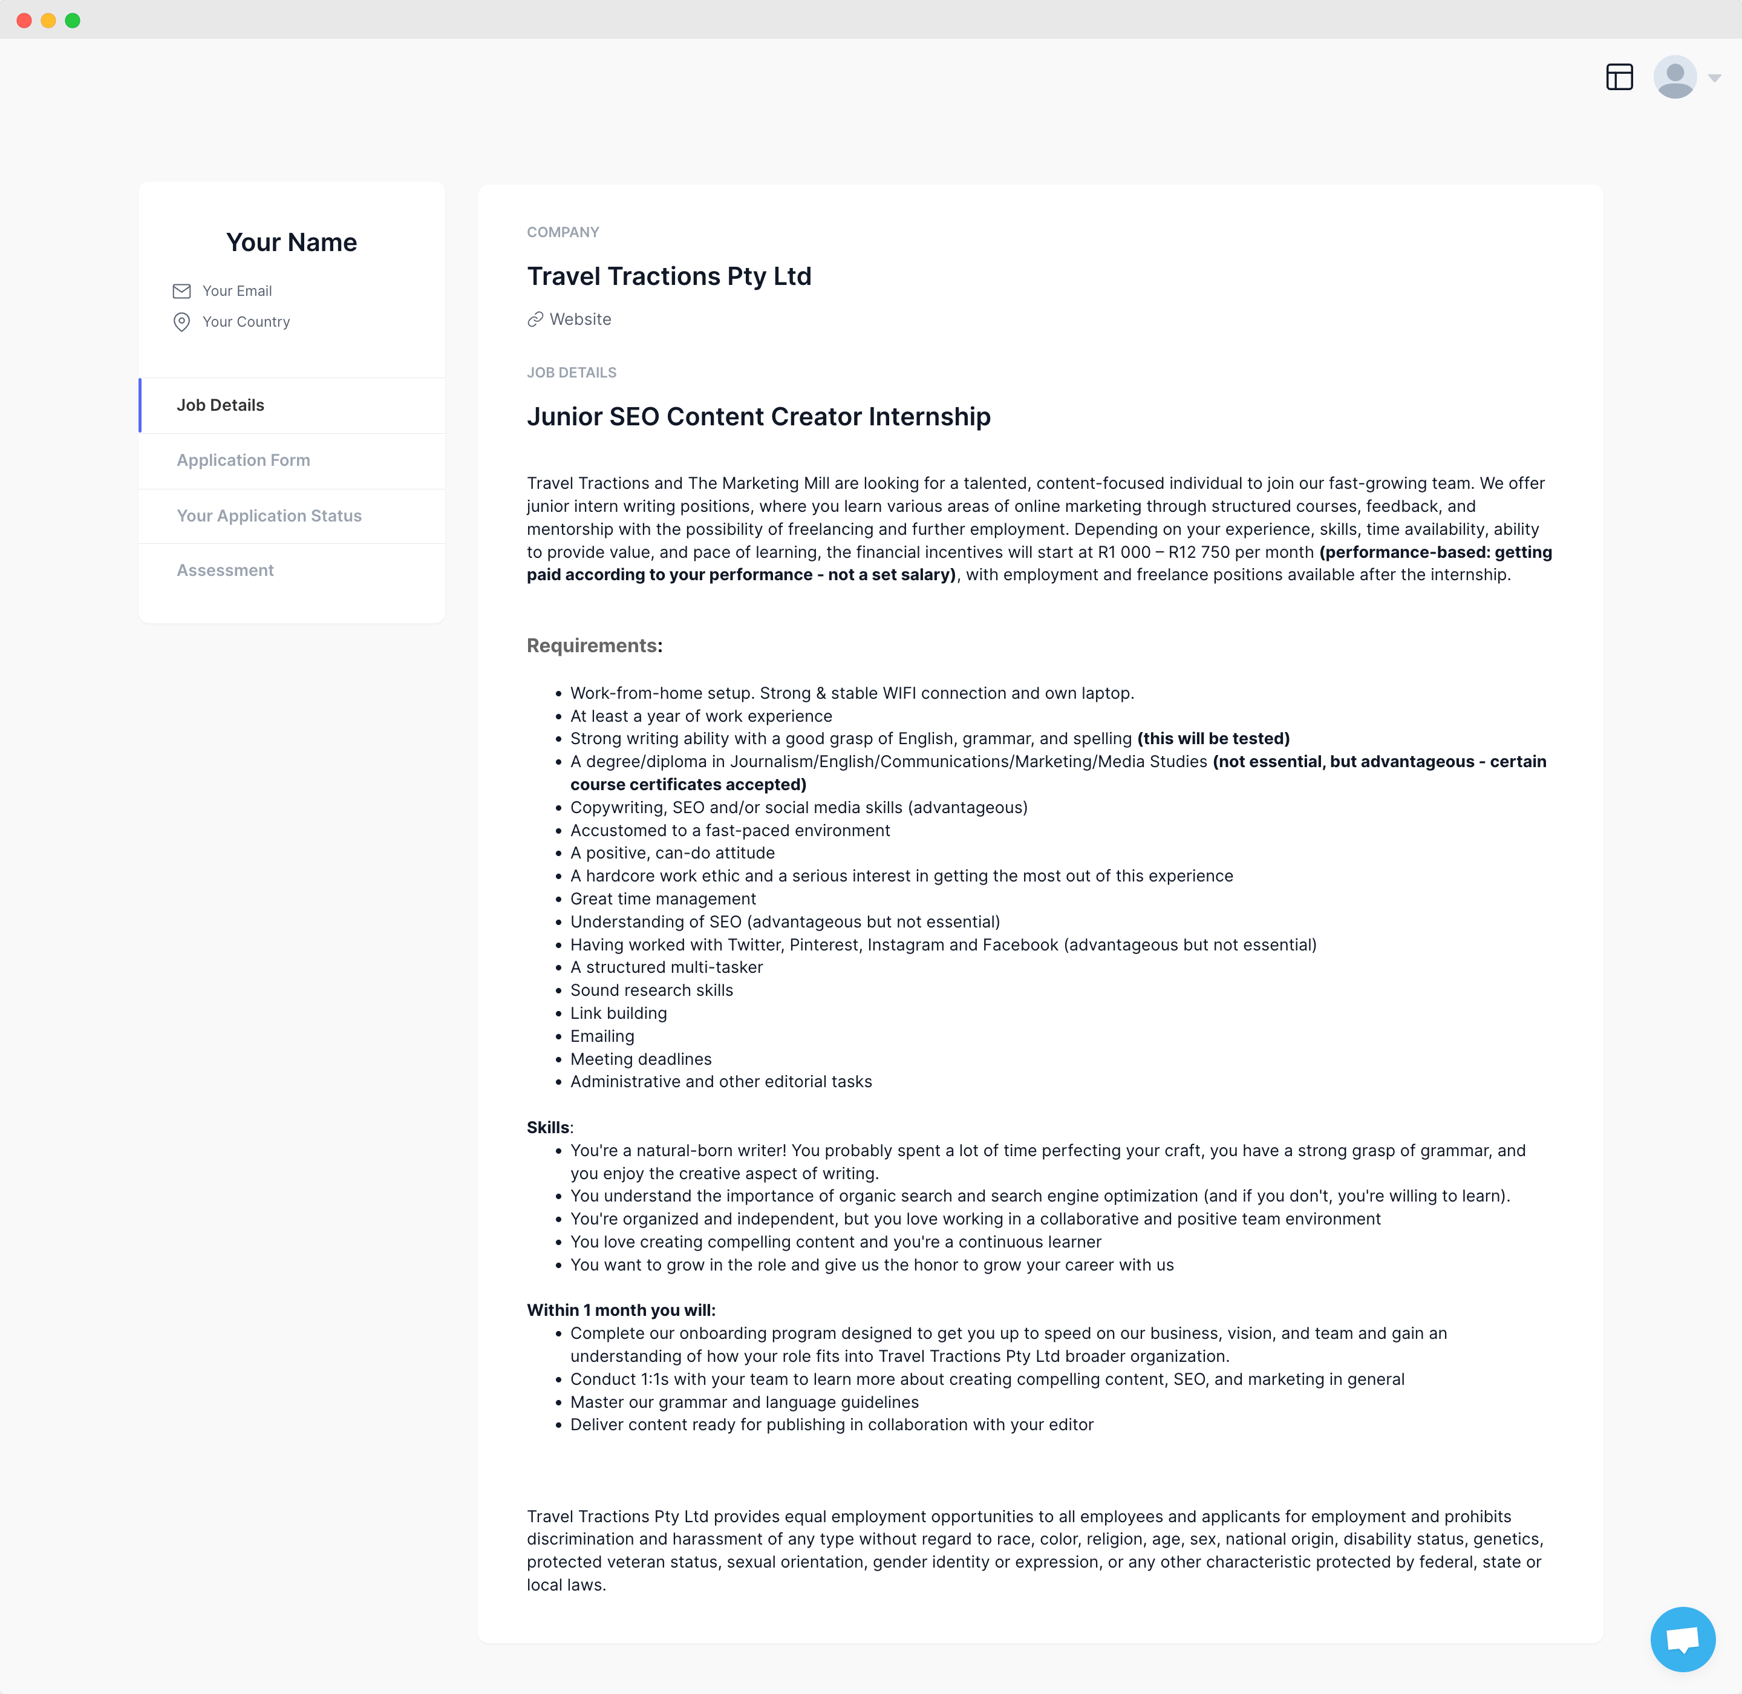Click Master our grammar and language guidelines
The image size is (1742, 1694).
coord(745,1402)
